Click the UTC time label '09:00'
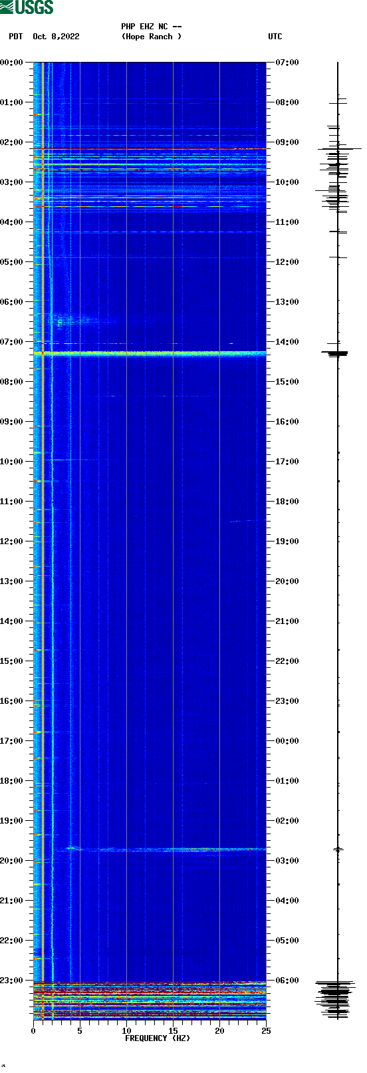The height and width of the screenshot is (1073, 367). click(x=287, y=142)
